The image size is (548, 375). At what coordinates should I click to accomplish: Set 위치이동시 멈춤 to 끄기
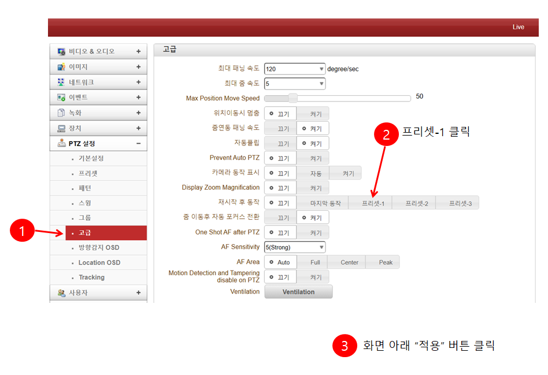280,114
